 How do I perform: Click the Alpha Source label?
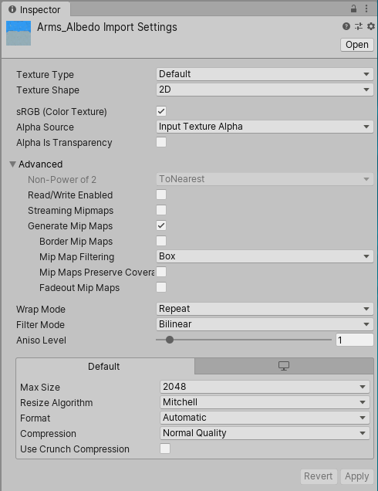pos(45,127)
